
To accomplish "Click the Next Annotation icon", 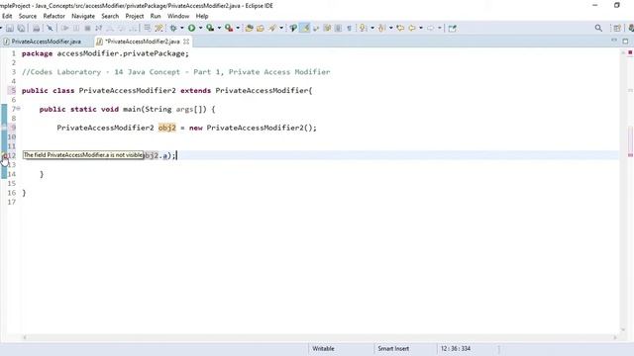I will coord(364,29).
